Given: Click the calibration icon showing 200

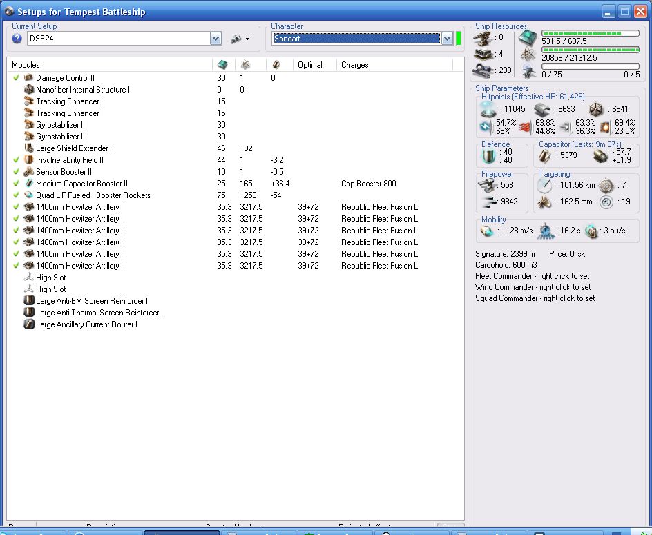Looking at the screenshot, I should point(483,70).
